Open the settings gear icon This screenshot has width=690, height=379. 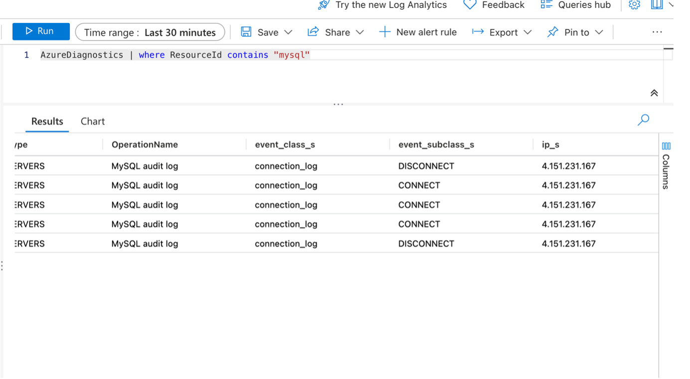pyautogui.click(x=634, y=5)
